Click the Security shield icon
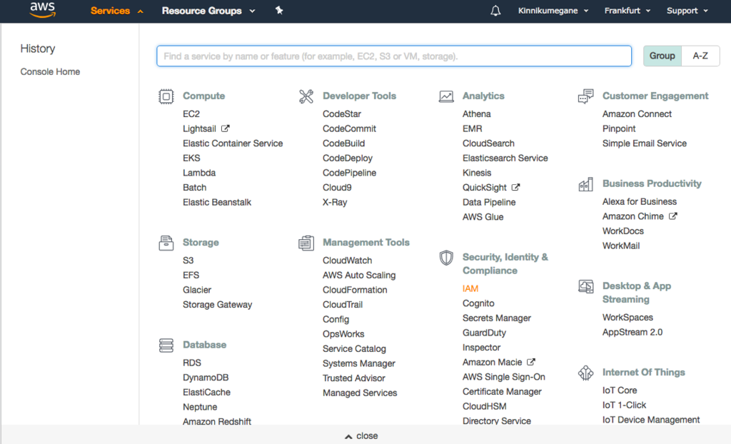The image size is (731, 444). tap(446, 258)
